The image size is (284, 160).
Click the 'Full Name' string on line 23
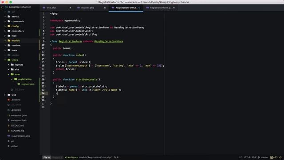point(111,90)
